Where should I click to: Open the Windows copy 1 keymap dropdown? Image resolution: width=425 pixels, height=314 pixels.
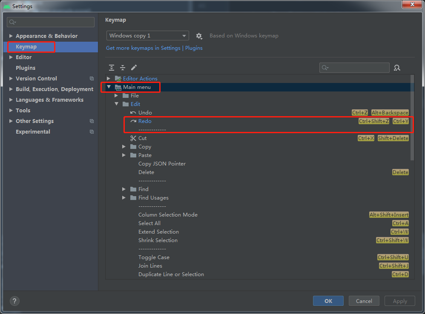[147, 36]
